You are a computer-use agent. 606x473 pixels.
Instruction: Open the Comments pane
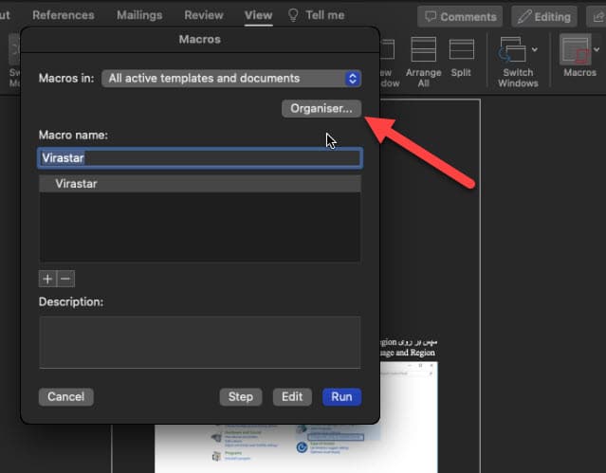pos(460,17)
